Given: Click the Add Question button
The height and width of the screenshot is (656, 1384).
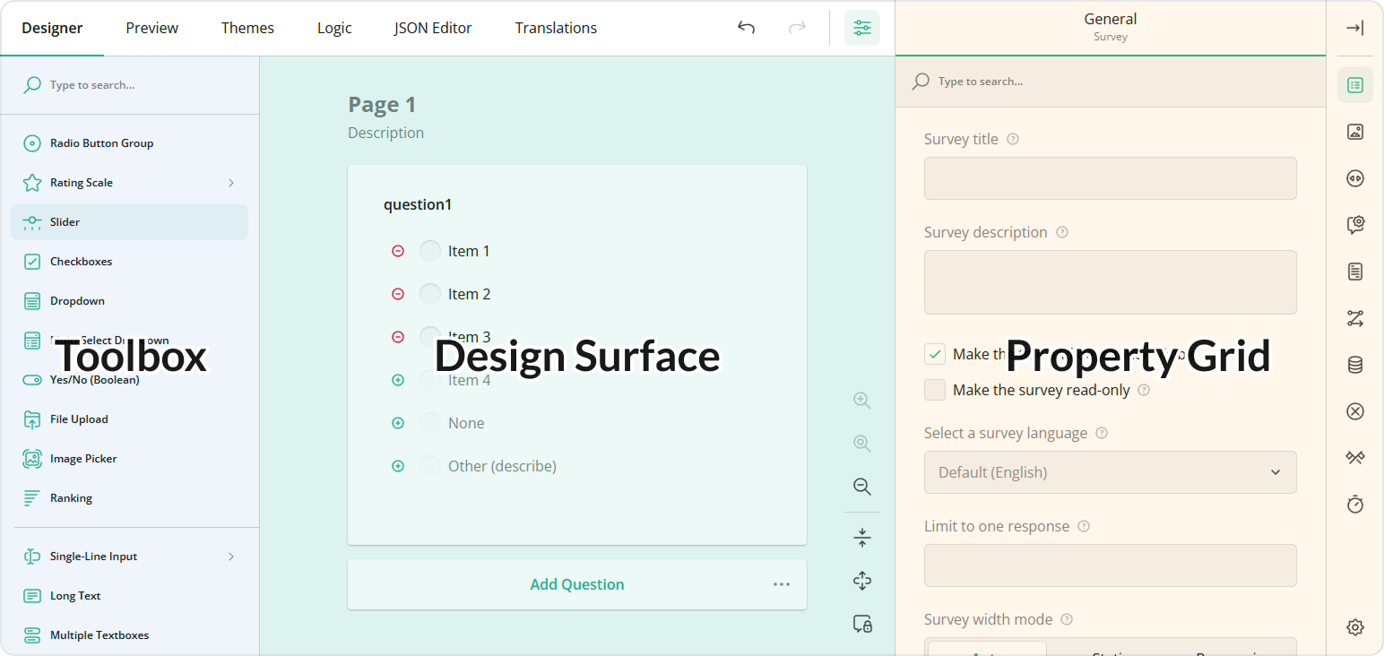Looking at the screenshot, I should [576, 583].
